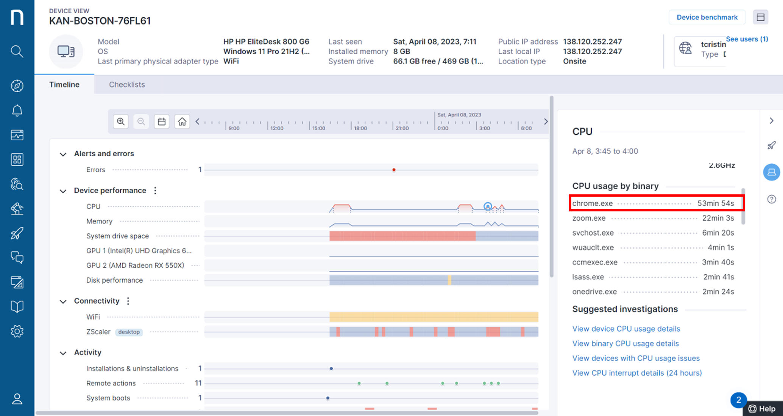The height and width of the screenshot is (416, 783).
Task: Open the calendar date picker icon
Action: coord(162,121)
